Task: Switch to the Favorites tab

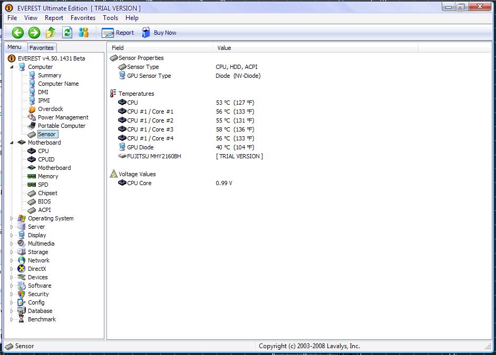Action: pos(42,48)
